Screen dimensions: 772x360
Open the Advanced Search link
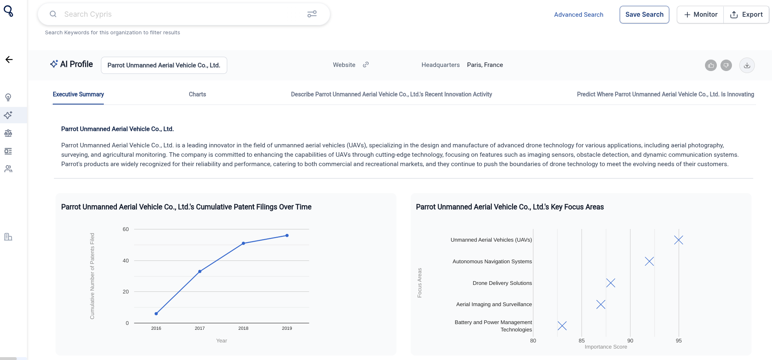coord(578,15)
